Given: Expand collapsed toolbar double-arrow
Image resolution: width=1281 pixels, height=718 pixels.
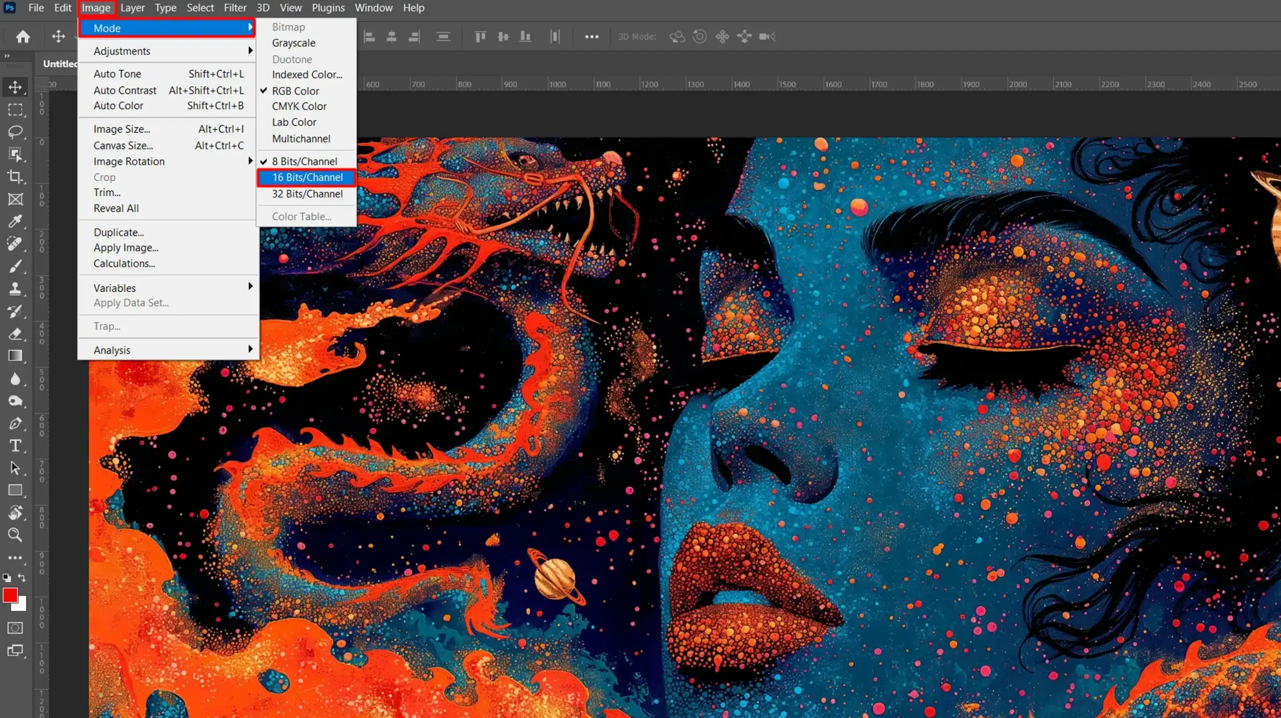Looking at the screenshot, I should click(x=7, y=56).
